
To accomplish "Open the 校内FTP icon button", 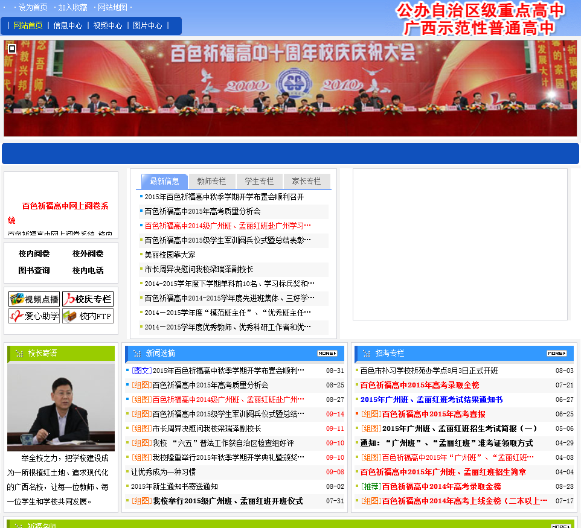I will [88, 316].
